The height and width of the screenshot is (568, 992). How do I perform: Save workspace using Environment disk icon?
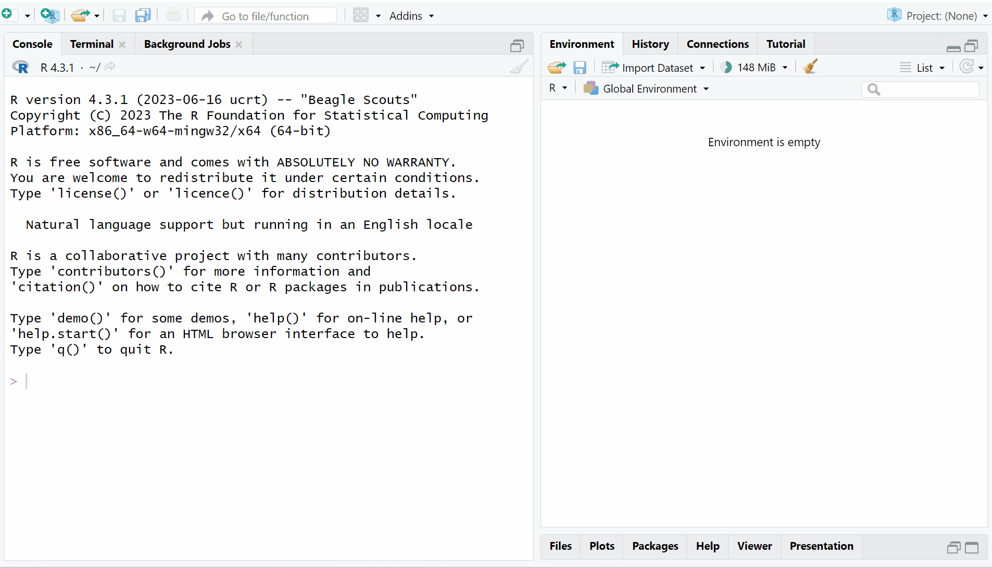[x=580, y=68]
